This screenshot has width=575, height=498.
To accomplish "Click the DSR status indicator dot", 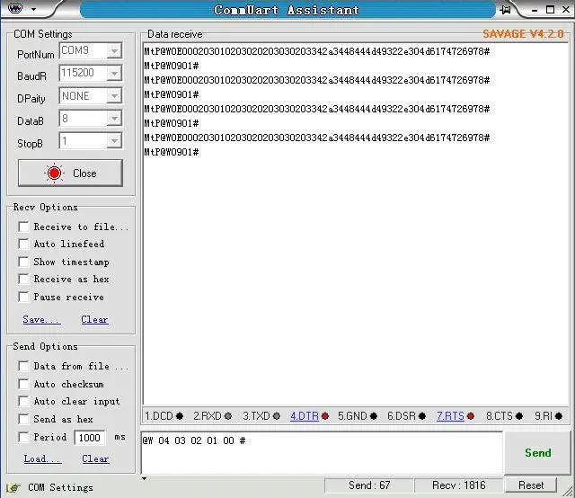I will click(x=422, y=416).
